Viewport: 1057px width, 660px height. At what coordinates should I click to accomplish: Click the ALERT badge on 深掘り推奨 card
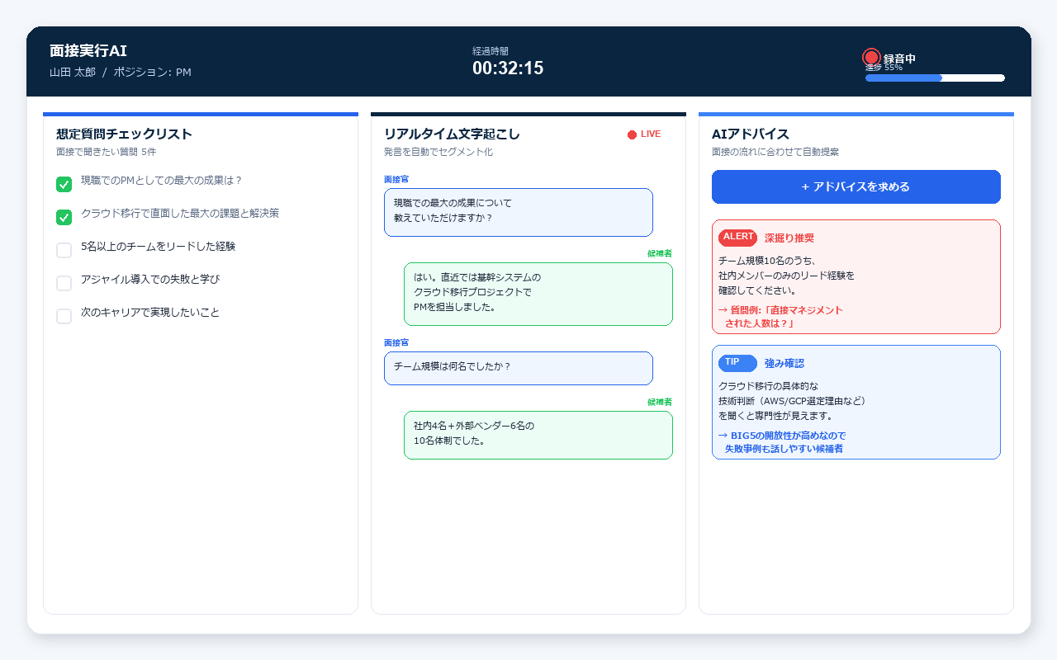737,237
